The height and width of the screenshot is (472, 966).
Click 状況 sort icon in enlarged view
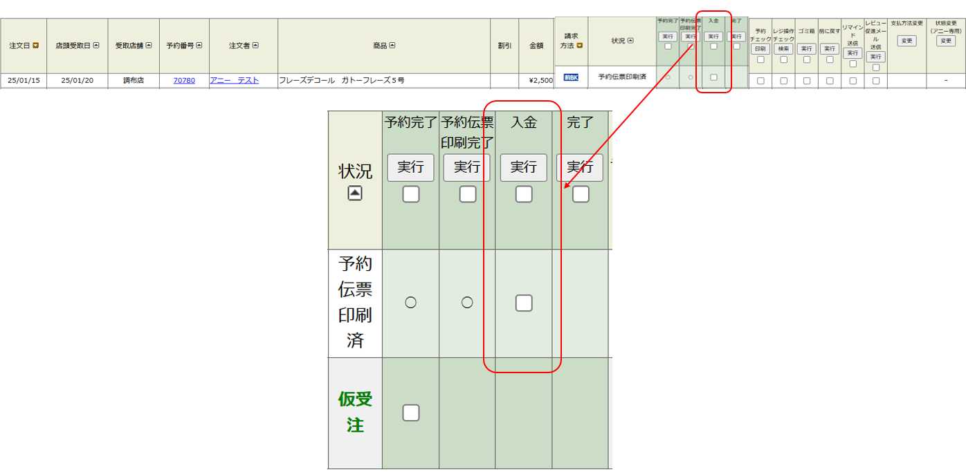pos(355,193)
